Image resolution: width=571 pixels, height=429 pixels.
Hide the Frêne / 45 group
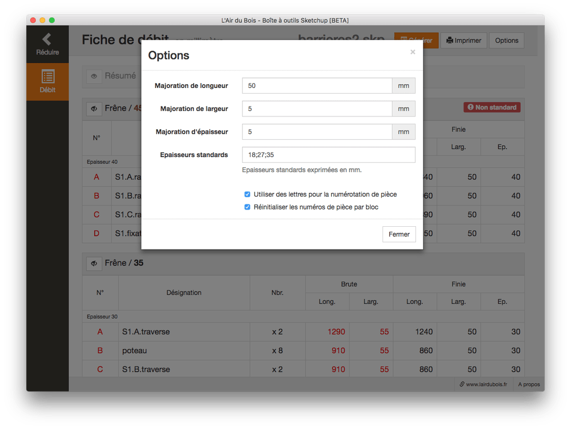click(94, 109)
